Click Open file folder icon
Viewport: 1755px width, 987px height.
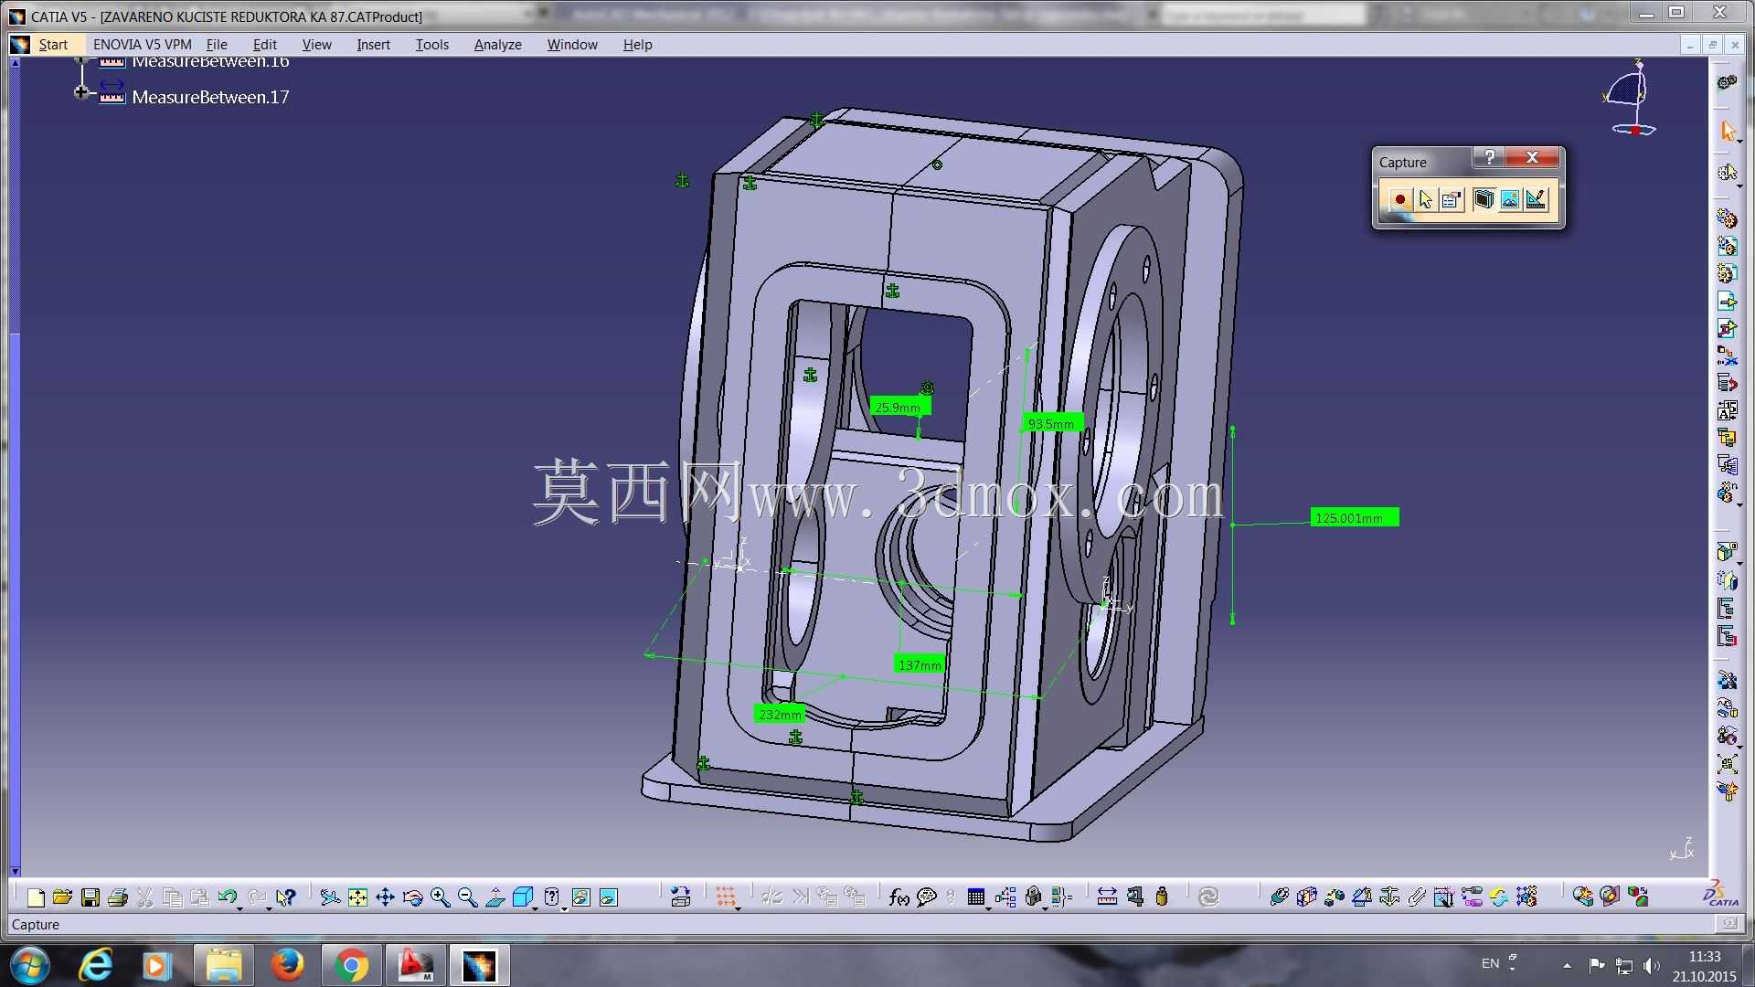62,897
